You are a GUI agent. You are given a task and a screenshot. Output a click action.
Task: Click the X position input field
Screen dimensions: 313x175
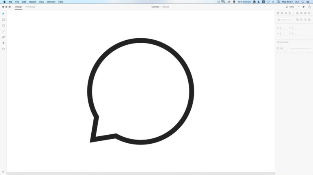[295, 28]
